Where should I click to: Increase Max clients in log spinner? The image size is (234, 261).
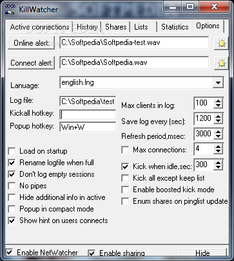pyautogui.click(x=219, y=101)
